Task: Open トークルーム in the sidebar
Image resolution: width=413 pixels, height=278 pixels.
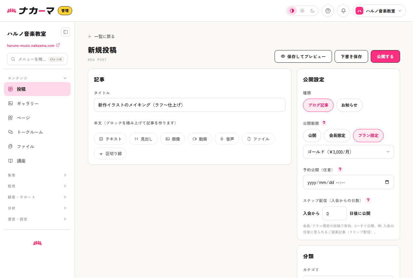Action: click(x=37, y=132)
